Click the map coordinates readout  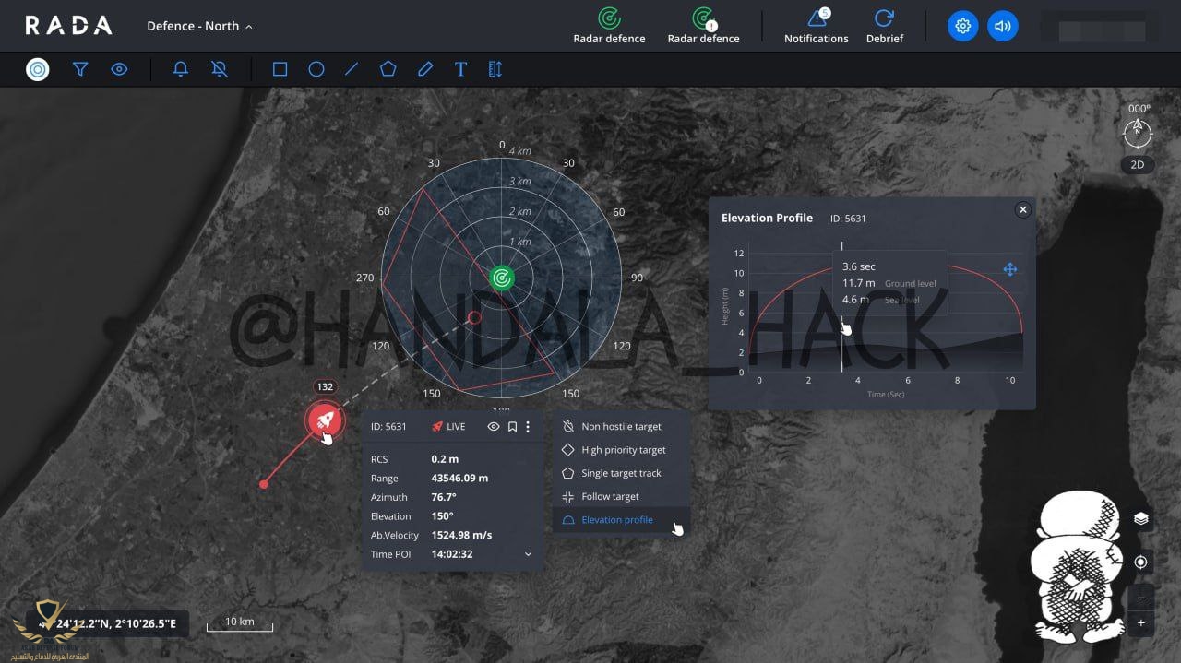107,624
